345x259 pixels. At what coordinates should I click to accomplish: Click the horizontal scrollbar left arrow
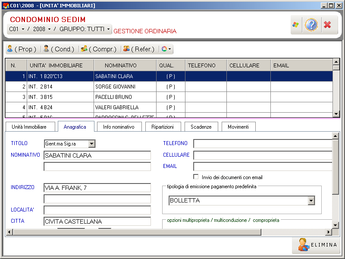click(x=9, y=232)
